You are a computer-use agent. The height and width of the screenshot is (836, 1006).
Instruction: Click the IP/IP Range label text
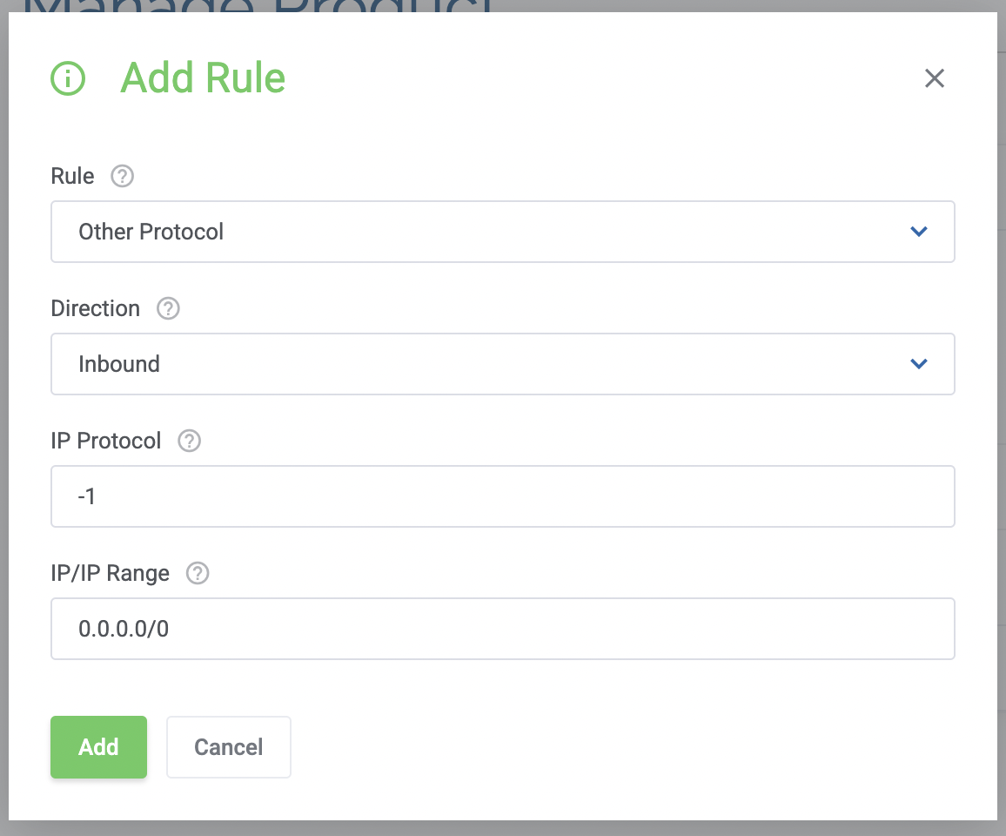[111, 574]
